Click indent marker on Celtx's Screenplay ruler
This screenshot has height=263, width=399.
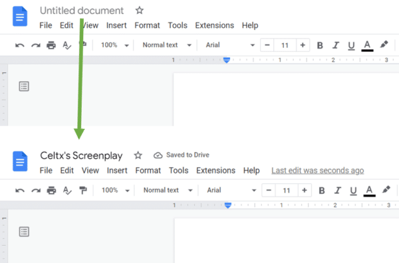(x=228, y=205)
